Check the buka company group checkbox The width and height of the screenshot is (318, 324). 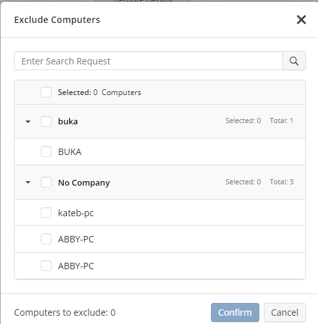click(46, 121)
